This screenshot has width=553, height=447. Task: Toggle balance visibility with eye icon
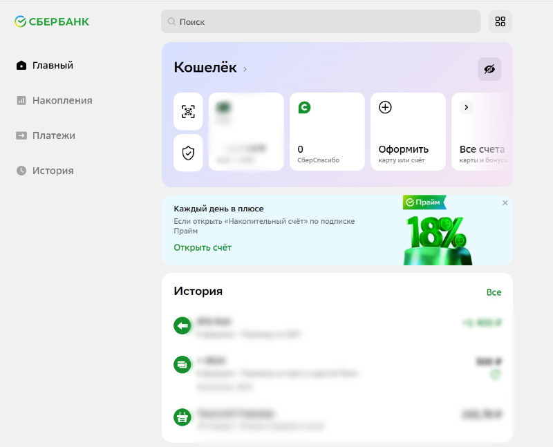tap(489, 69)
